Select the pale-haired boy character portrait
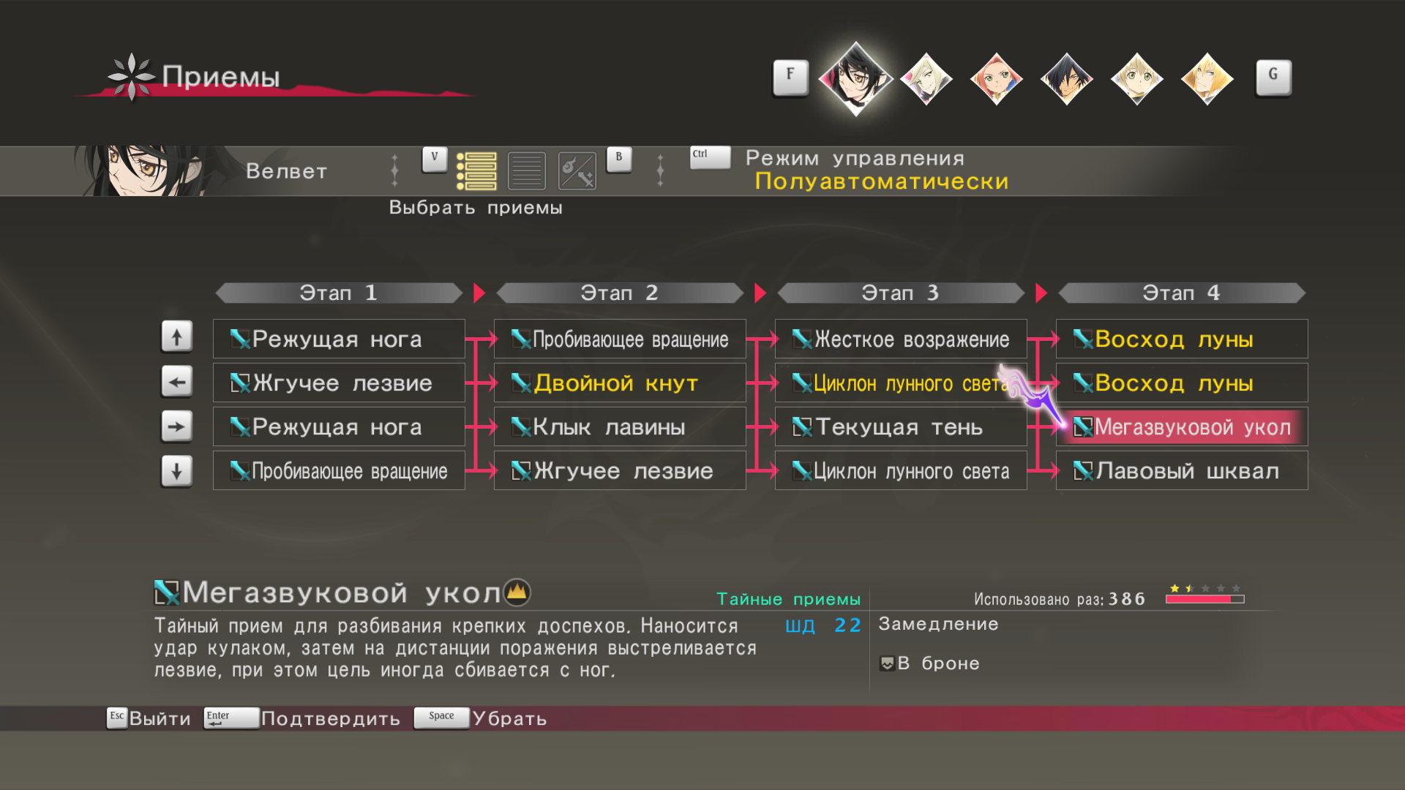Viewport: 1405px width, 790px height. 1137,79
